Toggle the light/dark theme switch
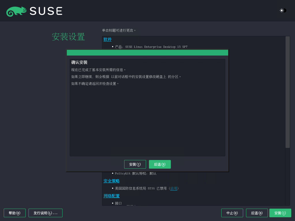 click(283, 11)
